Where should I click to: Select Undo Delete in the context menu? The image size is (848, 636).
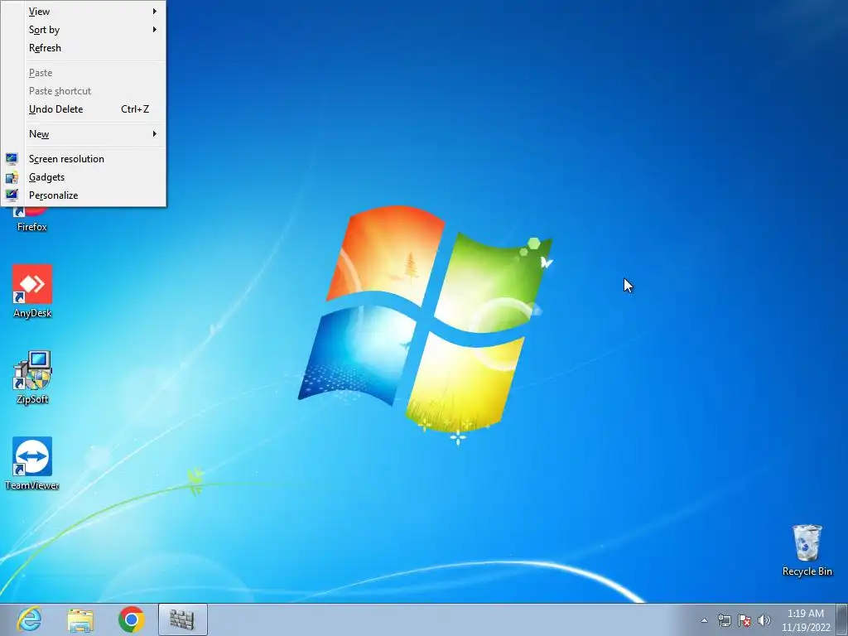[84, 109]
